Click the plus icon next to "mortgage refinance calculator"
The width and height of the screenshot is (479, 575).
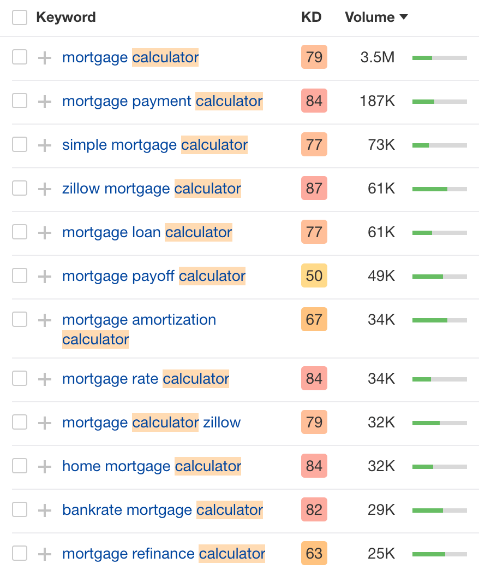tap(44, 553)
